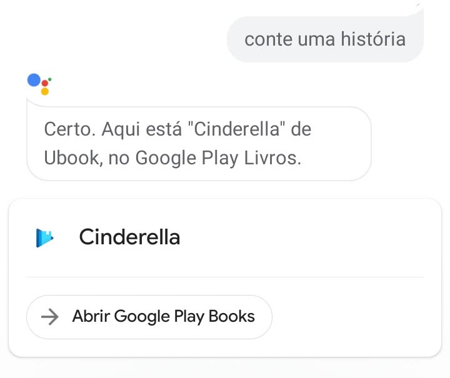450x378 pixels.
Task: Click the word "Books" in the button label
Action: 231,316
